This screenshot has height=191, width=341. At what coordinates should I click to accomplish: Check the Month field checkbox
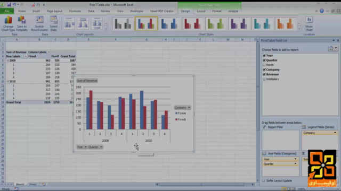point(264,65)
